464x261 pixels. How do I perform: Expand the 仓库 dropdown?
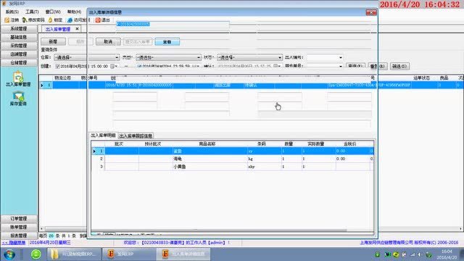117,57
